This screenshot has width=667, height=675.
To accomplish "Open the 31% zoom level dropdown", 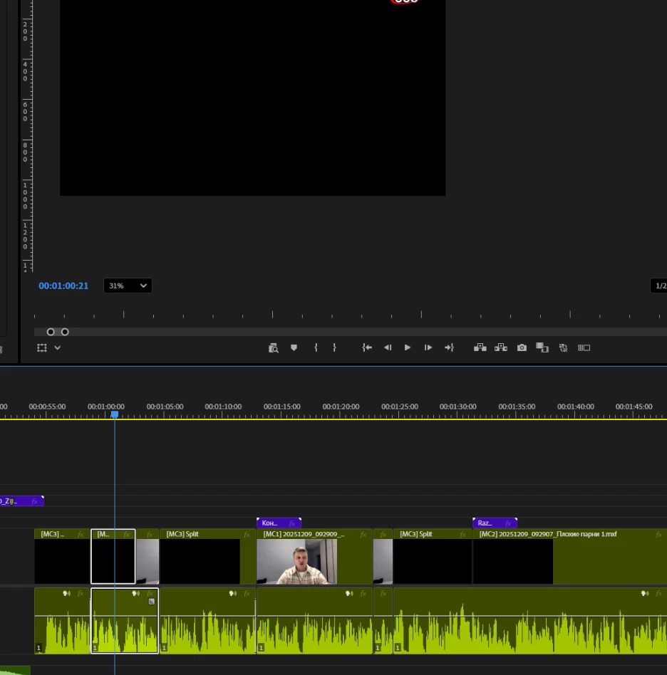I will point(128,286).
